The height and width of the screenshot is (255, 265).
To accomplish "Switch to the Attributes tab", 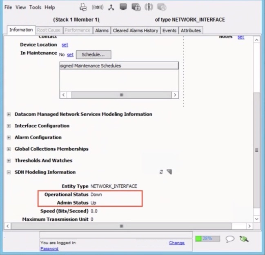I will pos(191,30).
